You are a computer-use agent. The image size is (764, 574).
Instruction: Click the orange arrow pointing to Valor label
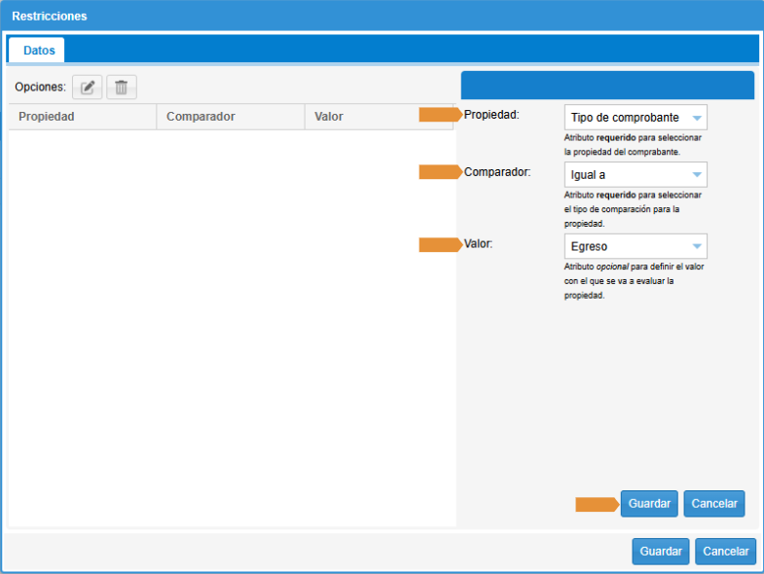click(440, 244)
